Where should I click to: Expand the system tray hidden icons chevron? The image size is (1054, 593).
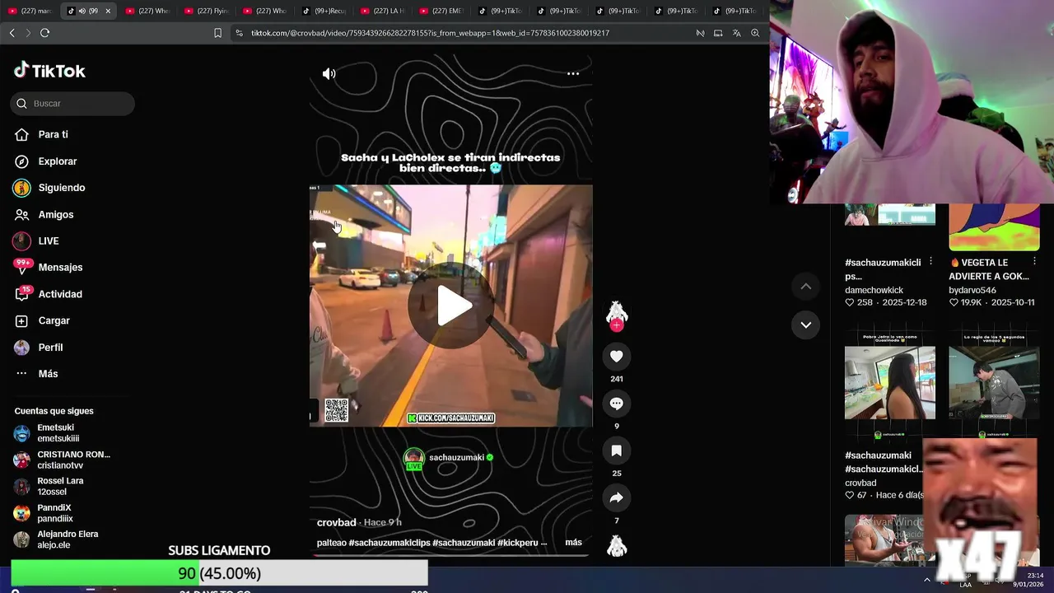click(x=927, y=580)
